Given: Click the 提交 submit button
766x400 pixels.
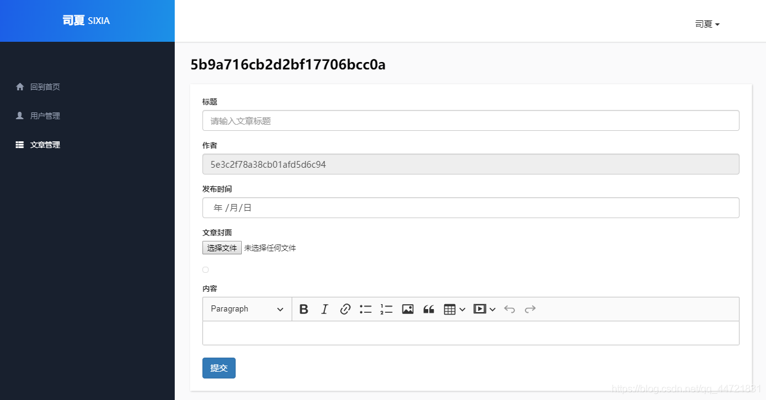Looking at the screenshot, I should [x=218, y=367].
